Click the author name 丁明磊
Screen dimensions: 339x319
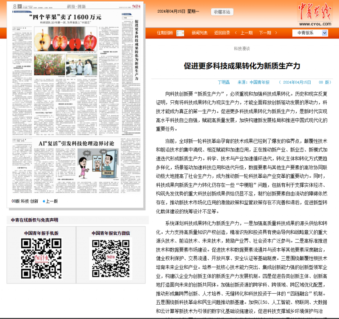coord(224,82)
